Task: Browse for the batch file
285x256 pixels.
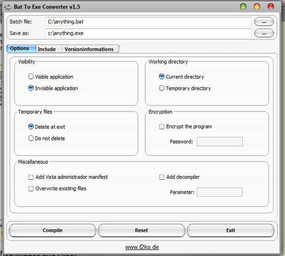Action: coord(263,22)
